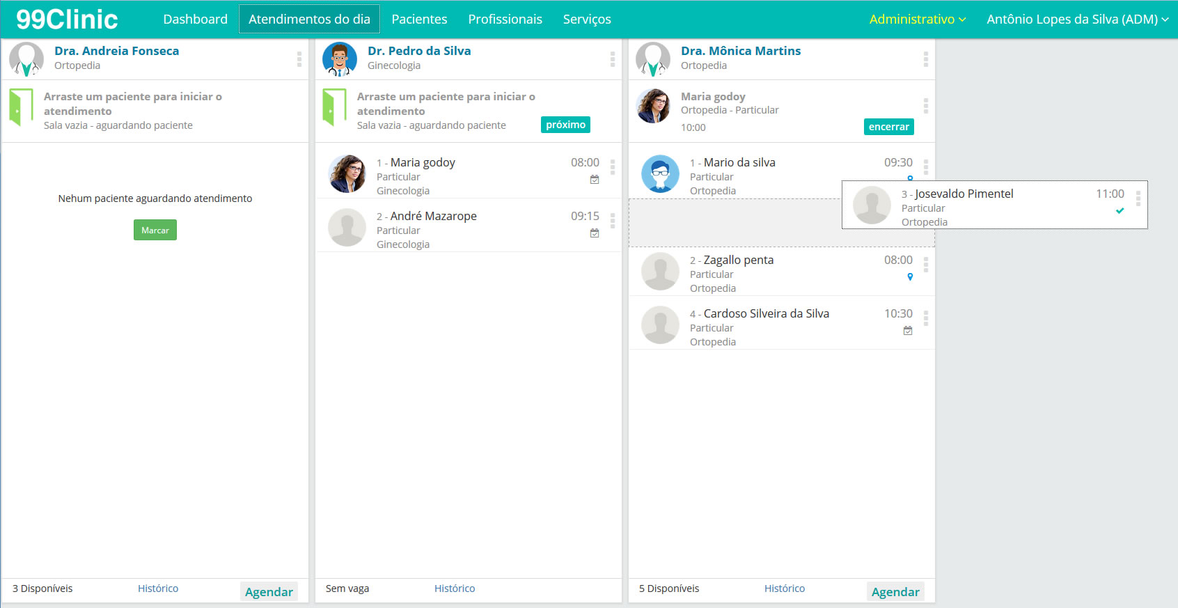Open options dots for Cardoso Silveira da Silva
Screen dimensions: 1178x608
click(926, 318)
